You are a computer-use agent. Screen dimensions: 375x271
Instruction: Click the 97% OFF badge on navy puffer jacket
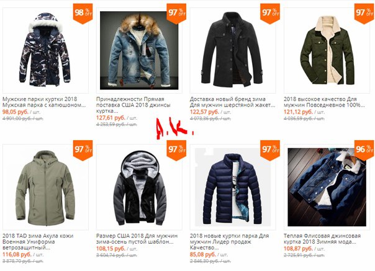tap(270, 150)
